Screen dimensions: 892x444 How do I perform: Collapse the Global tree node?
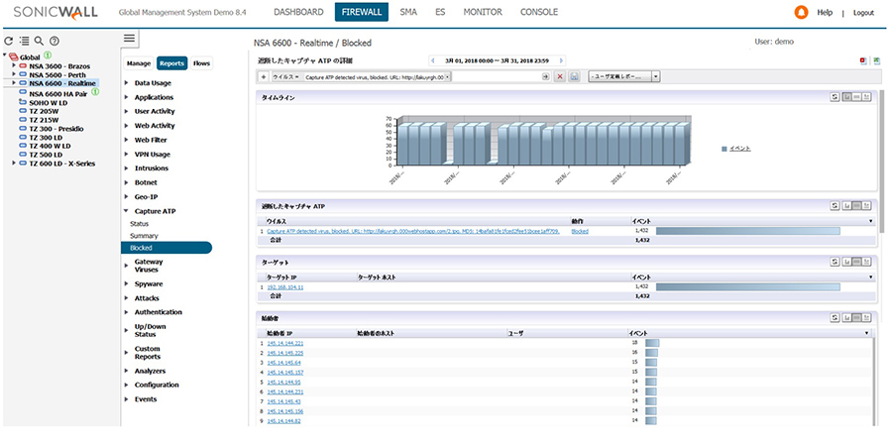click(x=5, y=56)
